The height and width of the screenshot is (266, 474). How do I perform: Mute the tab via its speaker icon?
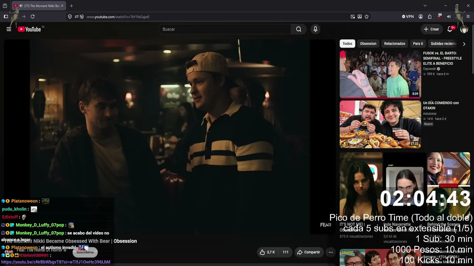(x=21, y=6)
